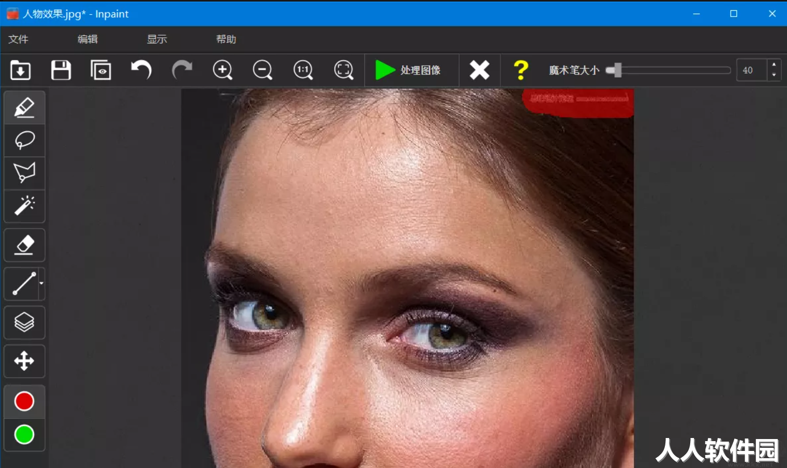Select the magic wand tool
Screen dimensions: 787x468
(x=24, y=206)
